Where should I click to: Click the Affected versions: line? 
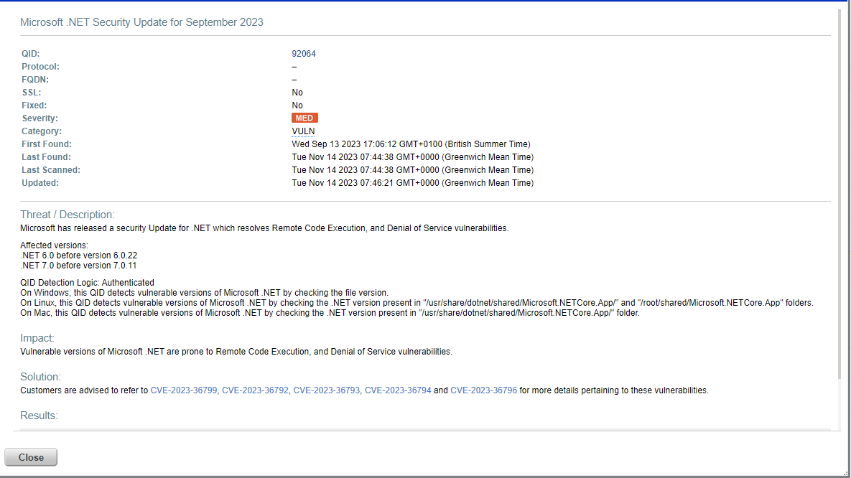click(x=54, y=245)
